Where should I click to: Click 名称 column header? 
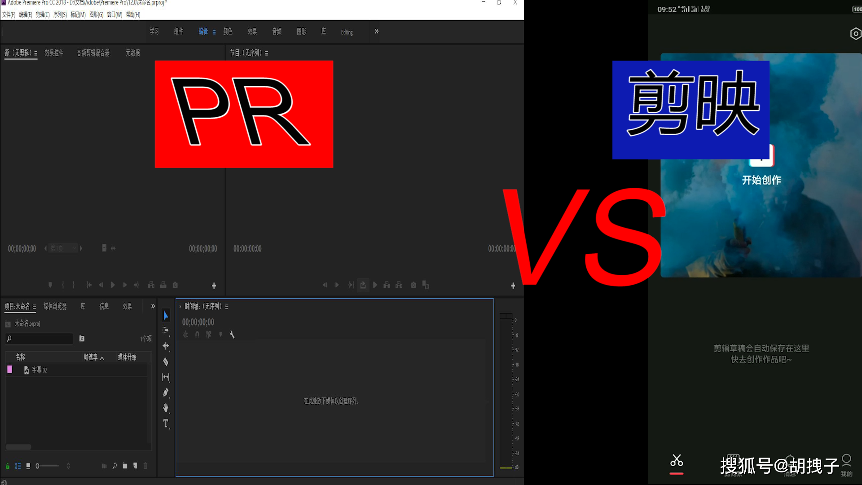(20, 357)
